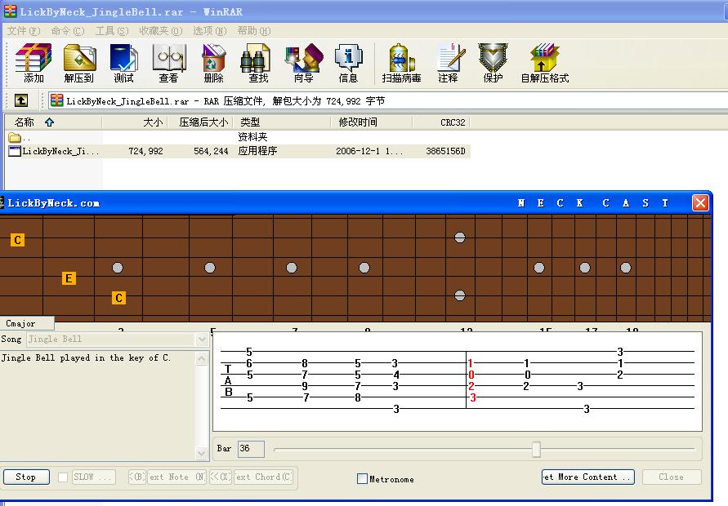Open the Song dropdown showing Jingle Bell
This screenshot has width=728, height=506.
tap(202, 339)
